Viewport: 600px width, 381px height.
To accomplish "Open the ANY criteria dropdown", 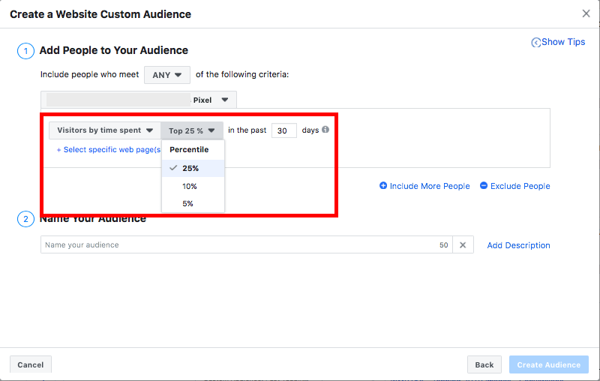I will (x=167, y=75).
